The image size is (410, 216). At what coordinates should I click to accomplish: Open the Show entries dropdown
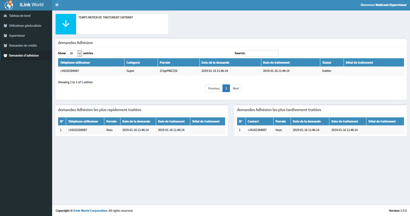click(74, 53)
